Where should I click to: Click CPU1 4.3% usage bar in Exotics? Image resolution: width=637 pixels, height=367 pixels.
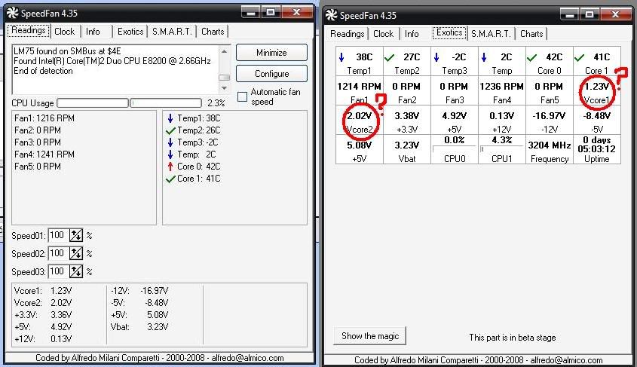pyautogui.click(x=502, y=149)
